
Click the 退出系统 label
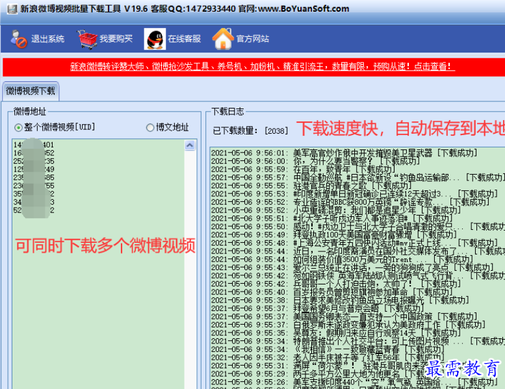pos(47,39)
